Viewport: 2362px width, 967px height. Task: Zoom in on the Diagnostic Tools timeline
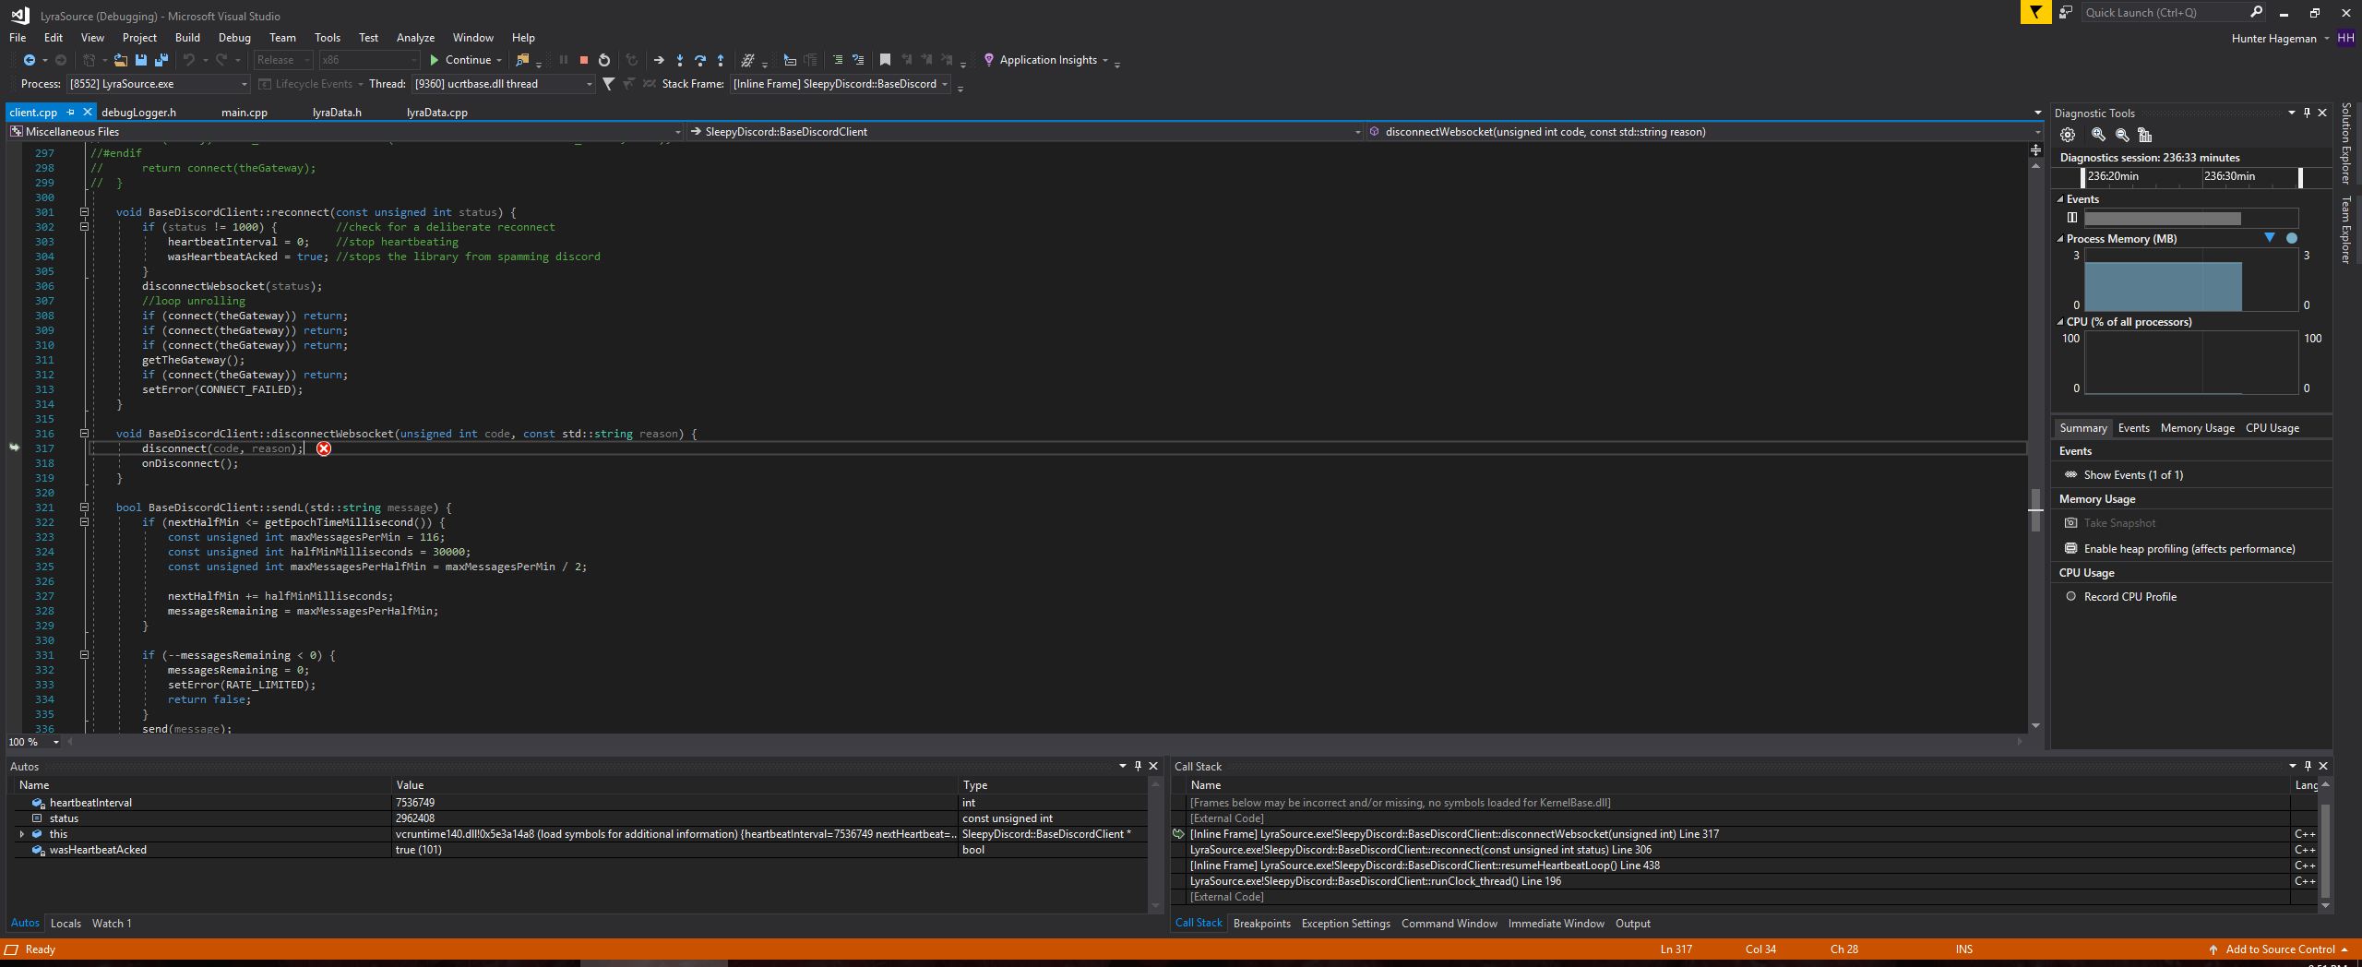pos(2097,135)
